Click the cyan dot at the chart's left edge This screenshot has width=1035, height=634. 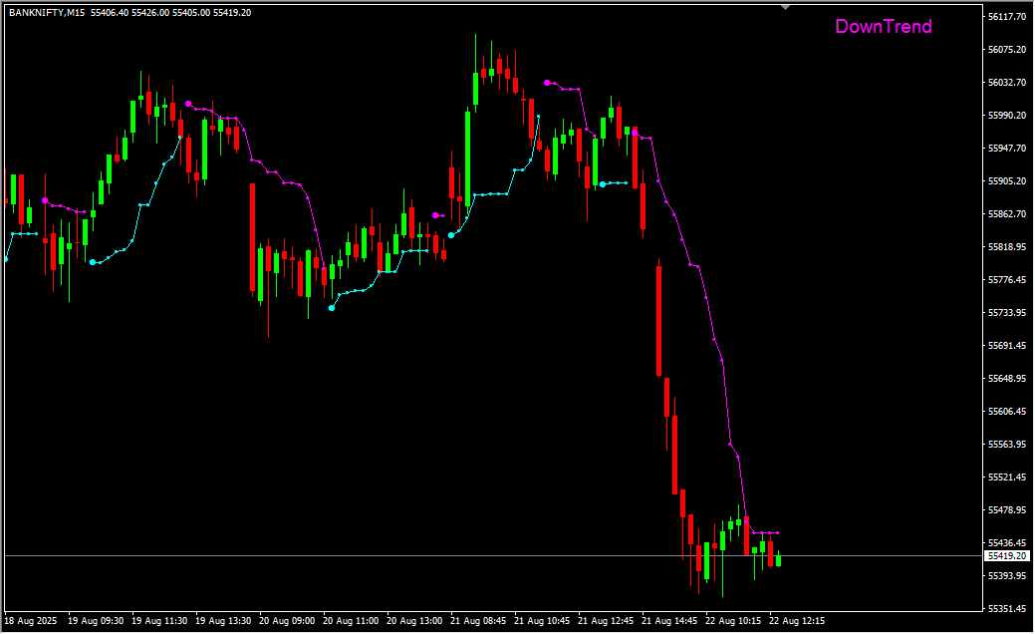(6, 259)
